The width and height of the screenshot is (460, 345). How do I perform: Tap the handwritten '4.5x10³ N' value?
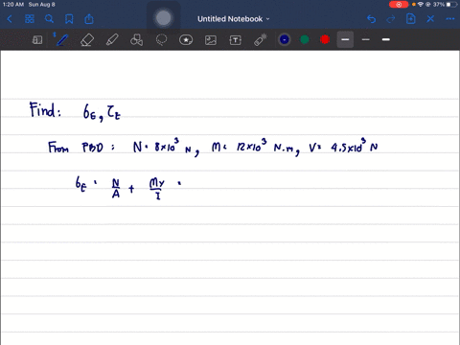pyautogui.click(x=355, y=146)
